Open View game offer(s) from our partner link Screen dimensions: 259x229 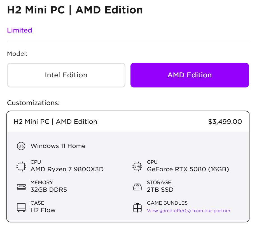point(188,211)
